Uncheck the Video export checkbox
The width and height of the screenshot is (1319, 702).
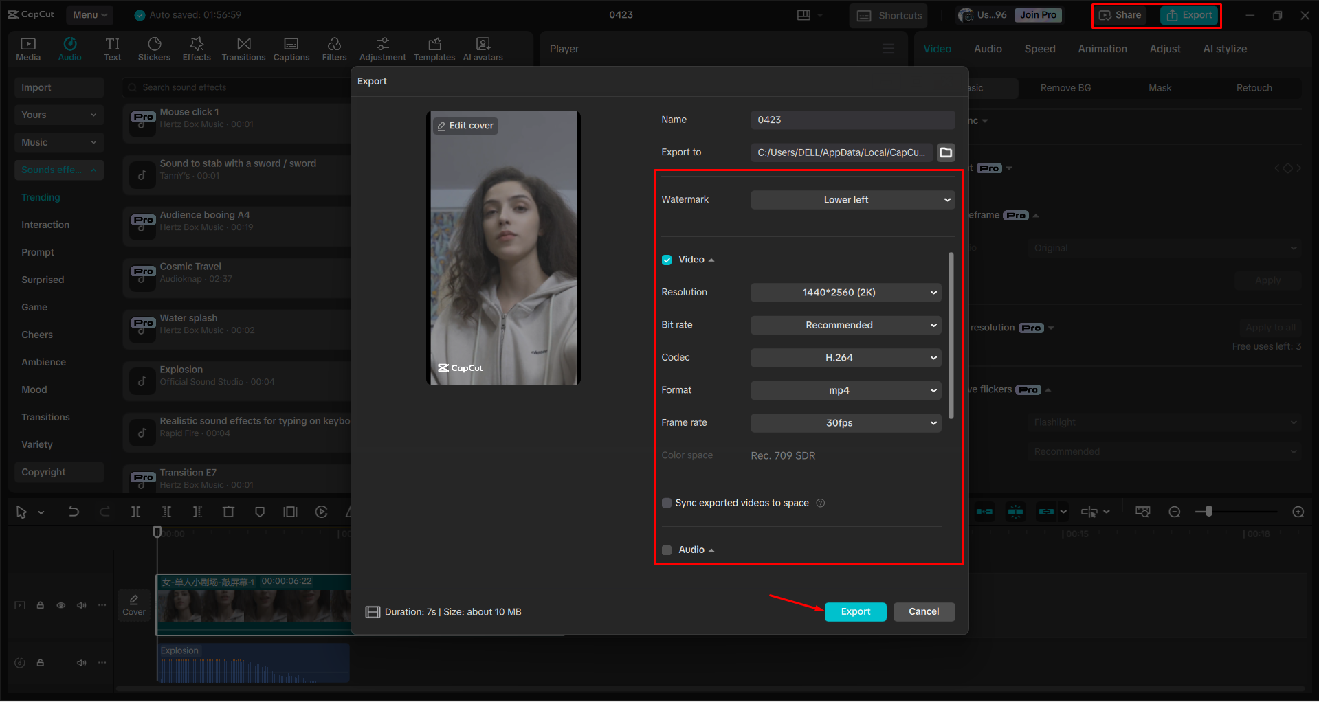(666, 260)
